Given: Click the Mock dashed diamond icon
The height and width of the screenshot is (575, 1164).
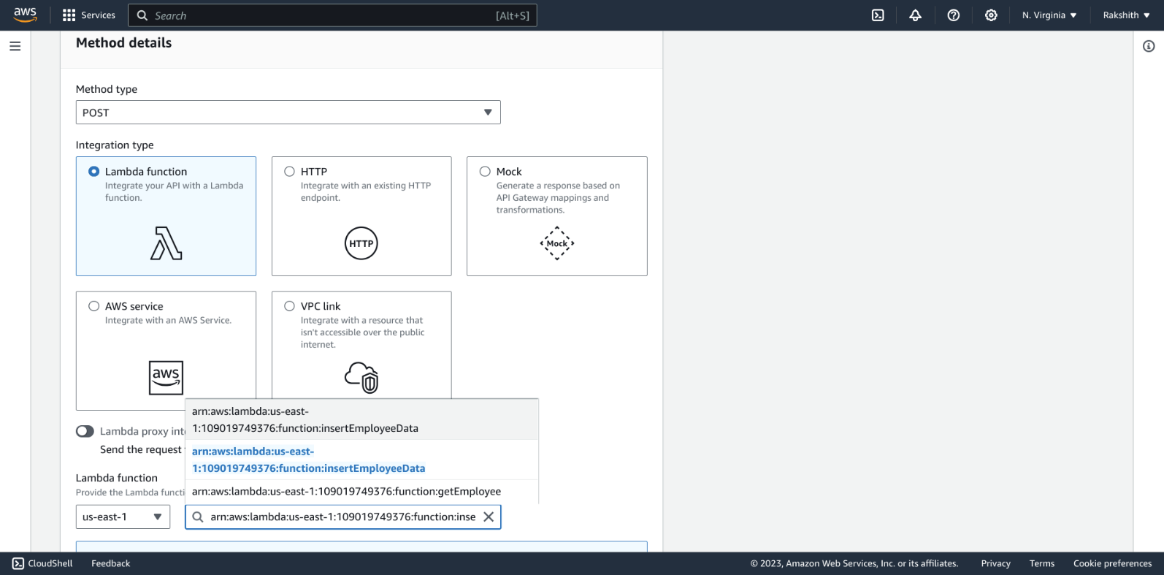Looking at the screenshot, I should tap(556, 243).
